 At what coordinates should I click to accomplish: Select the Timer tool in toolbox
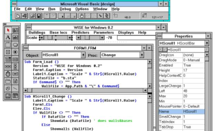(x=8, y=74)
